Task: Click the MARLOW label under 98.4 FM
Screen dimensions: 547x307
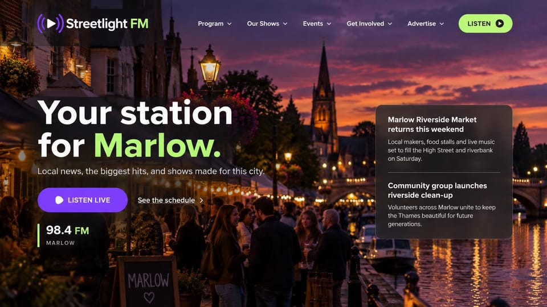Action: click(60, 243)
